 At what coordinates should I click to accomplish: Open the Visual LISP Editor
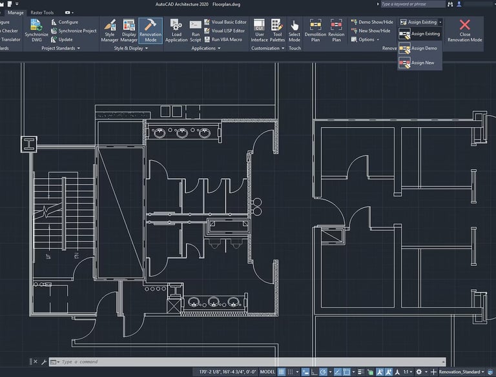pos(225,31)
